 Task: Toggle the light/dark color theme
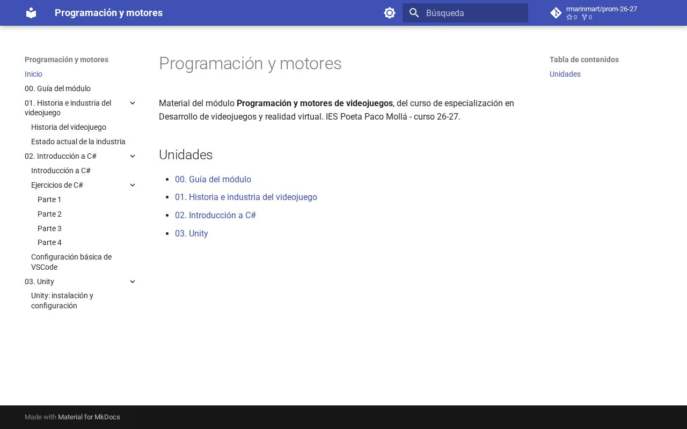click(390, 13)
